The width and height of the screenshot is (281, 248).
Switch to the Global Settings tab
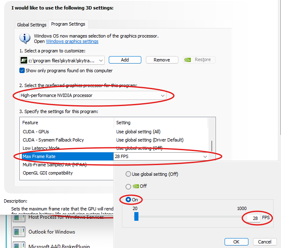(32, 25)
